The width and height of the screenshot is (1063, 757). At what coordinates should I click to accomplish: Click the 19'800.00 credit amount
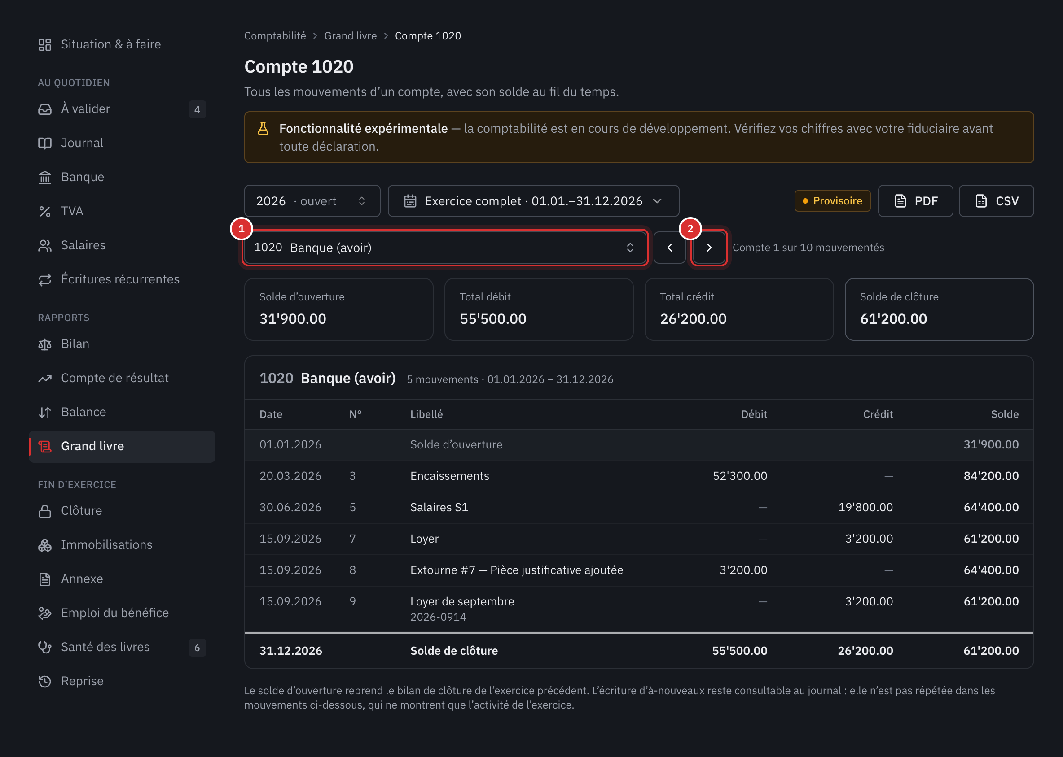point(865,507)
